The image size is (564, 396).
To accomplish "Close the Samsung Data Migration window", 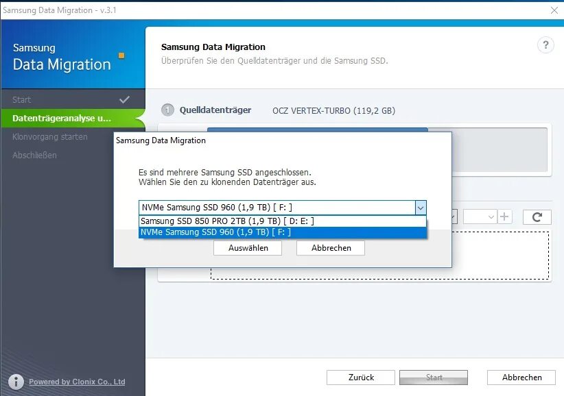I will [554, 10].
